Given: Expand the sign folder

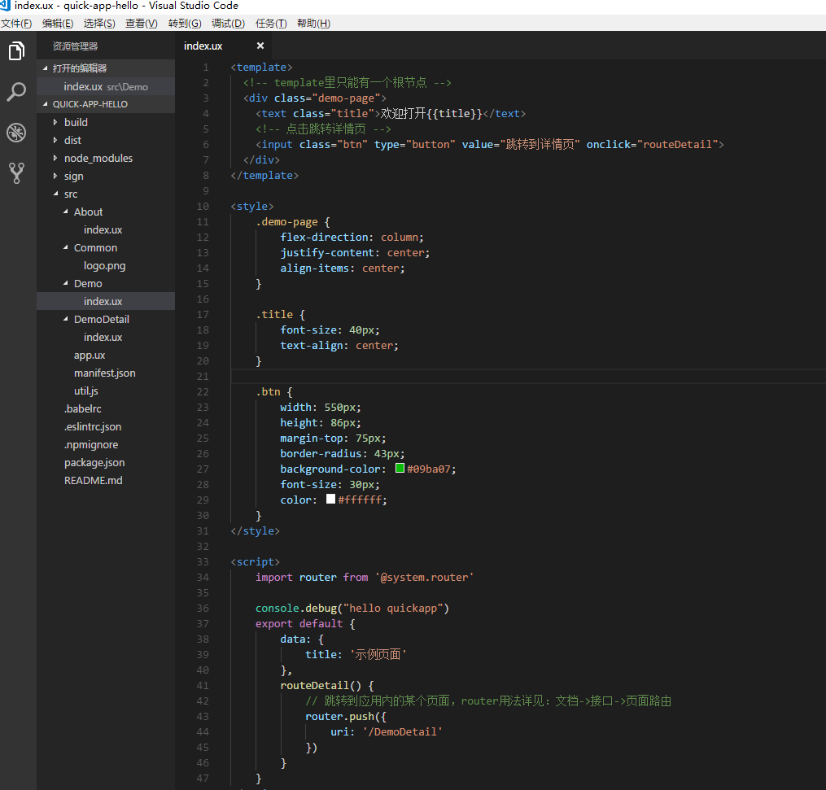Looking at the screenshot, I should [105, 176].
